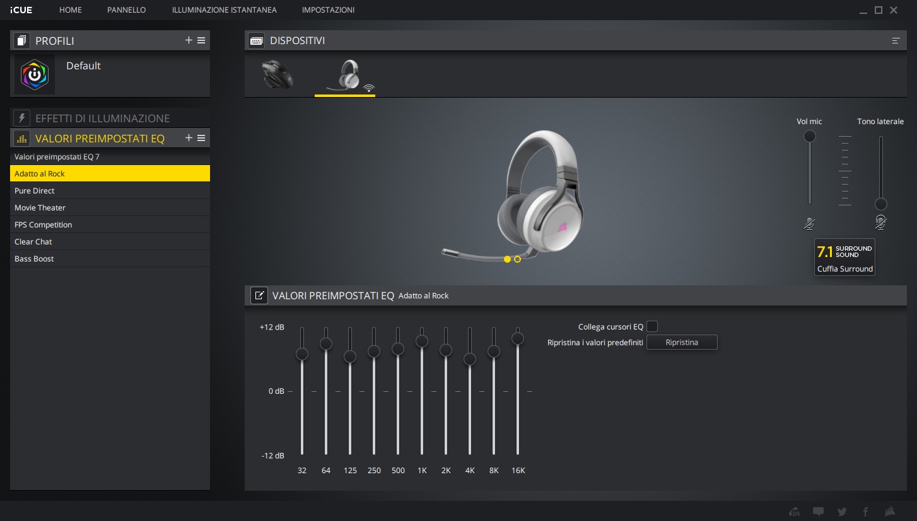Toggle sidetone mute icon under Tono laterale

click(881, 222)
